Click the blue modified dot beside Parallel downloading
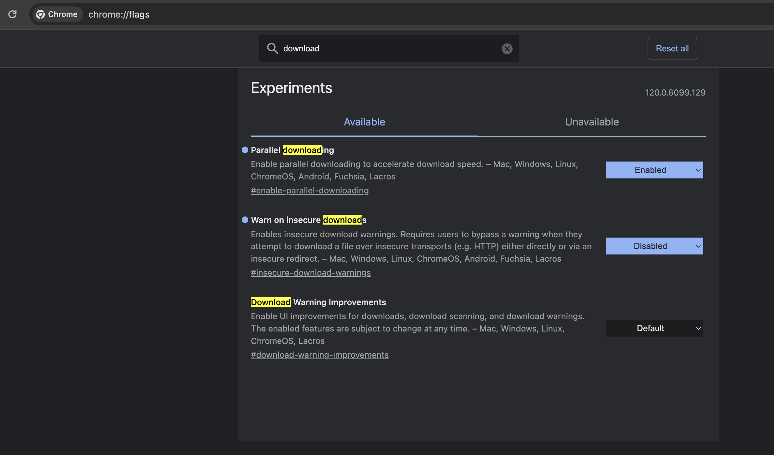Image resolution: width=774 pixels, height=455 pixels. click(x=245, y=150)
